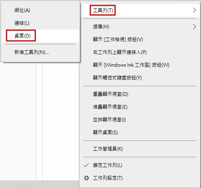The width and height of the screenshot is (201, 188).
Task: Open the 搜尋(H) submenu entry
Action: pyautogui.click(x=140, y=27)
